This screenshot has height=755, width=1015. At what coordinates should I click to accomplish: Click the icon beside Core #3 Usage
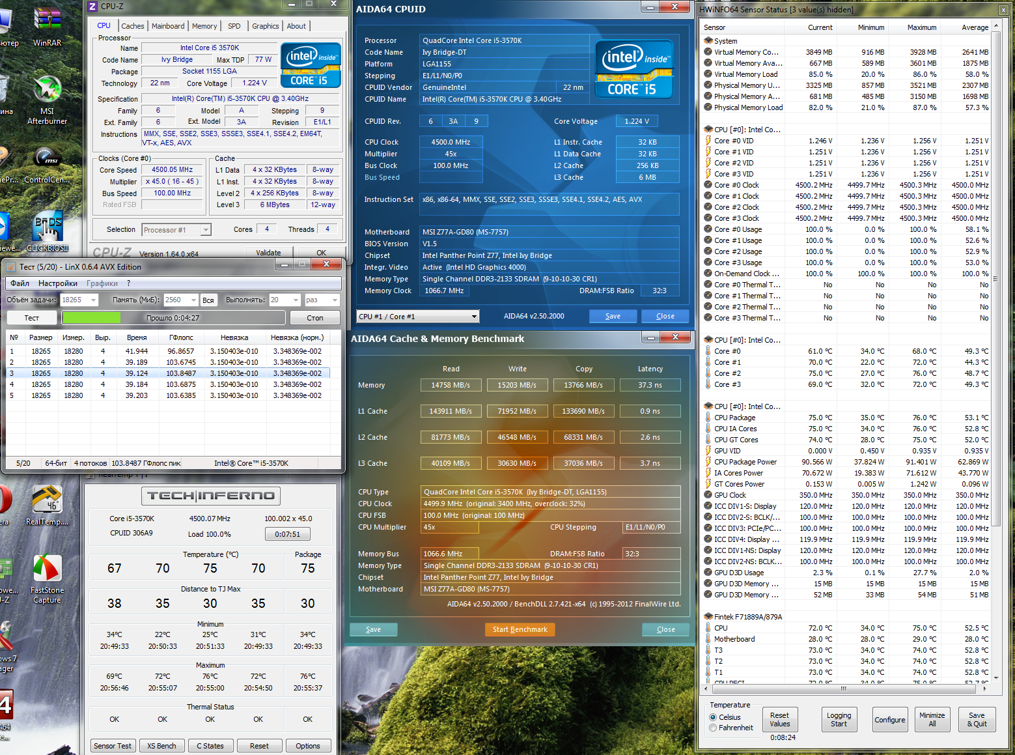(708, 262)
